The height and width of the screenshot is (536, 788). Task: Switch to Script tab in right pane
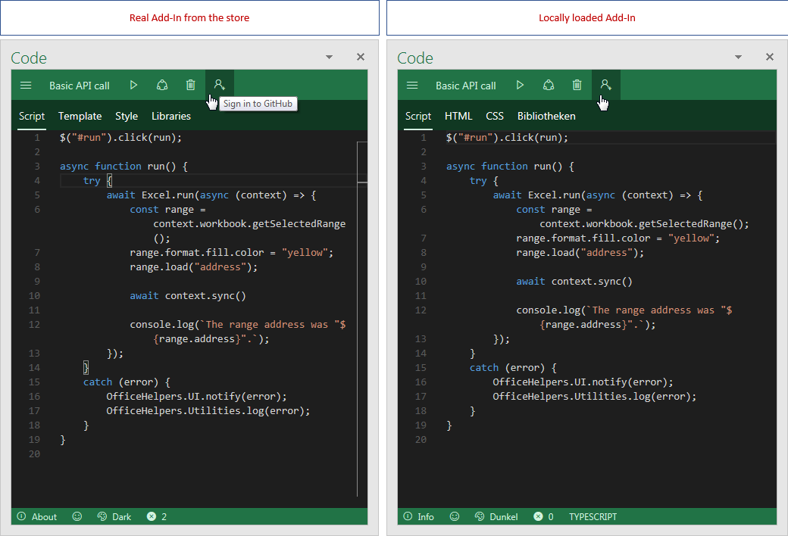tap(418, 116)
